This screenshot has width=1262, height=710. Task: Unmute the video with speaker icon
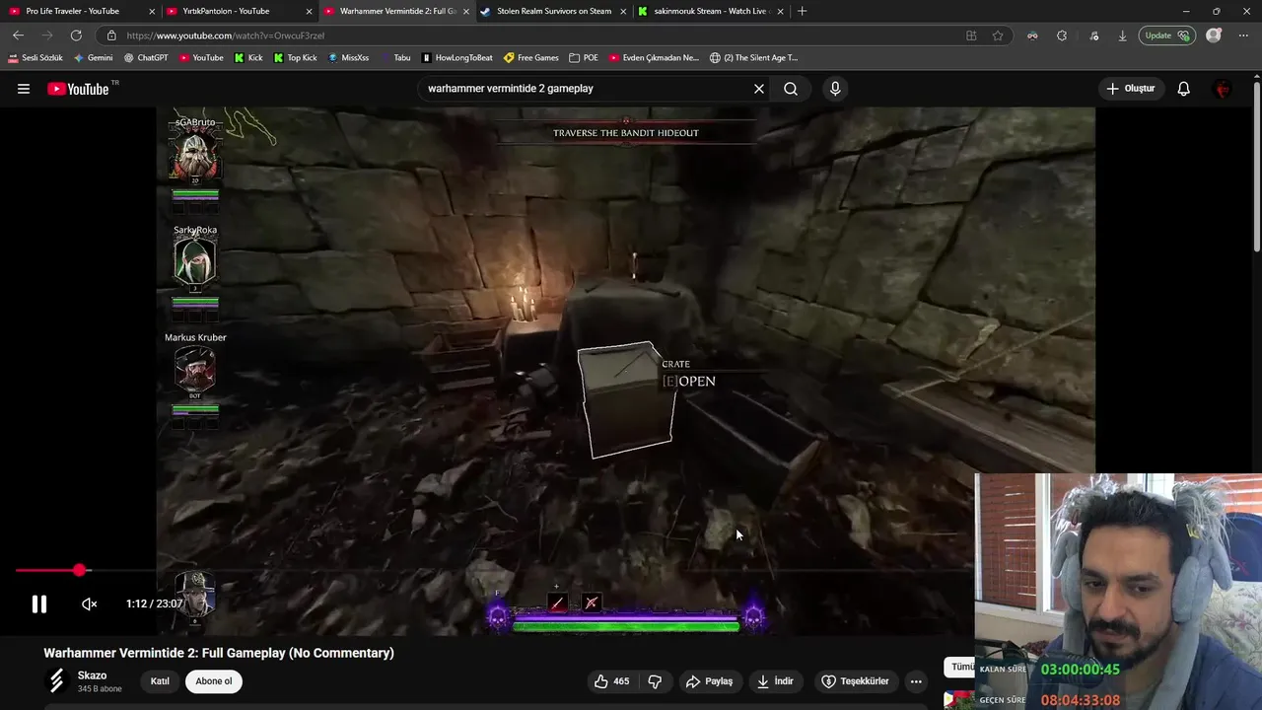[x=90, y=603]
